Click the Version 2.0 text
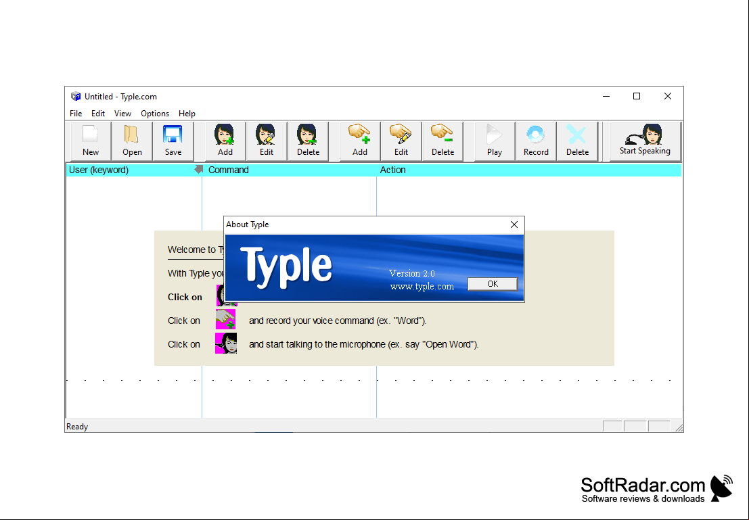 [x=412, y=273]
